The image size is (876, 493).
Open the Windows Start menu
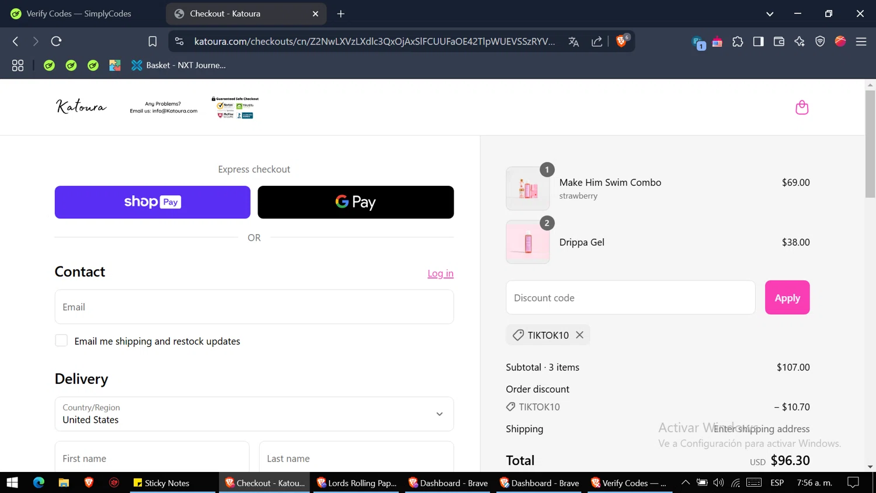[12, 482]
